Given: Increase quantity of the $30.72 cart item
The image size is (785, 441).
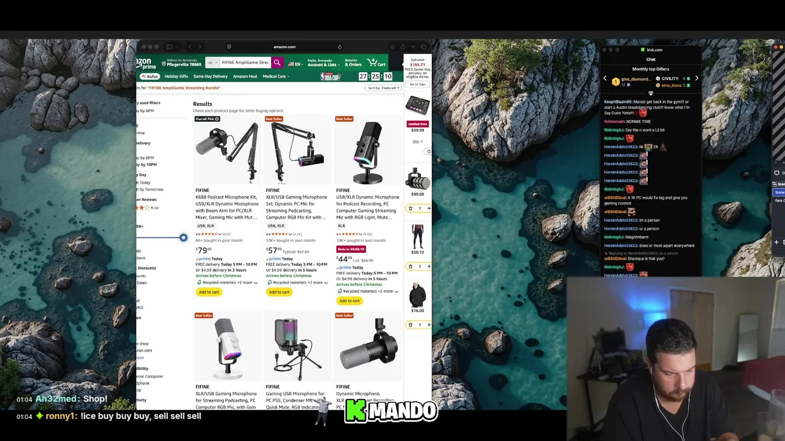Looking at the screenshot, I should point(429,266).
